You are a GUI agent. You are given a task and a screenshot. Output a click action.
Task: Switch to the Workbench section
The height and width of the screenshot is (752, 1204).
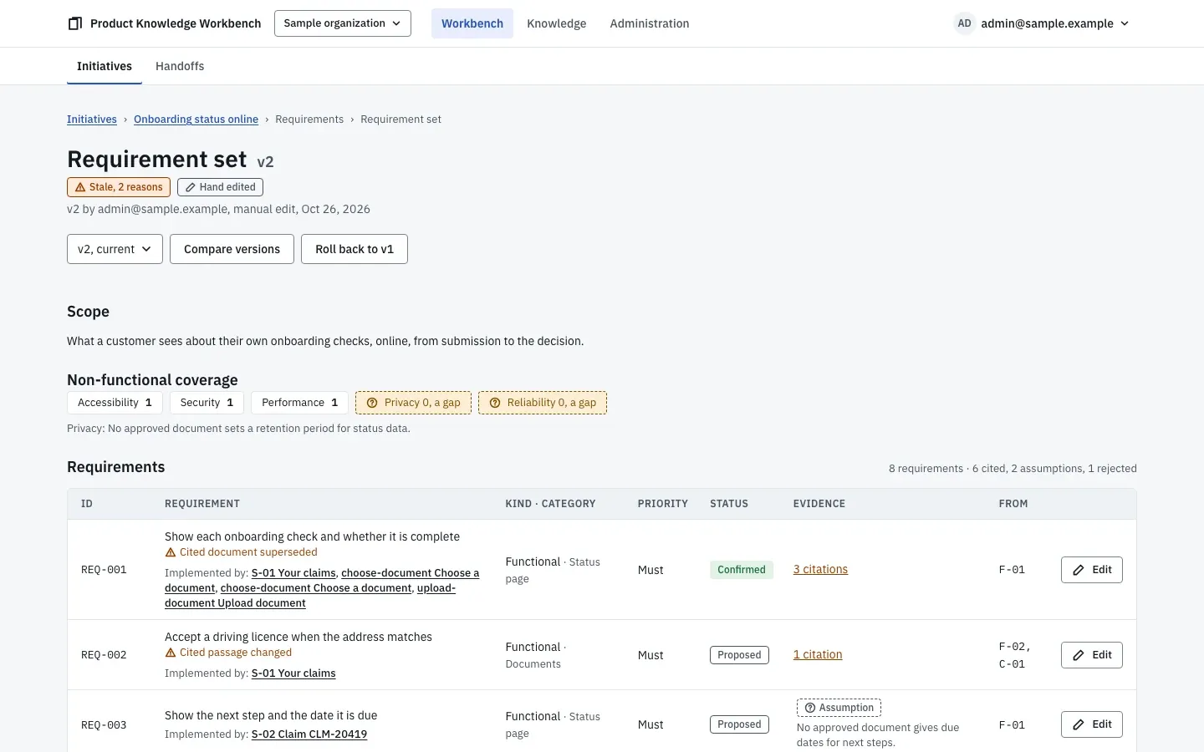472,23
